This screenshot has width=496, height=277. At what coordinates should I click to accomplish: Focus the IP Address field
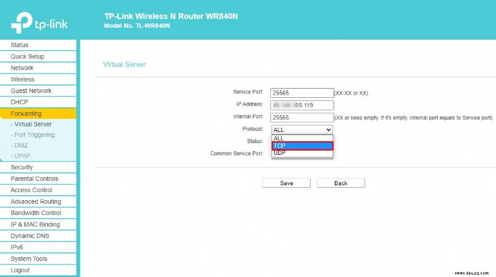pyautogui.click(x=302, y=105)
